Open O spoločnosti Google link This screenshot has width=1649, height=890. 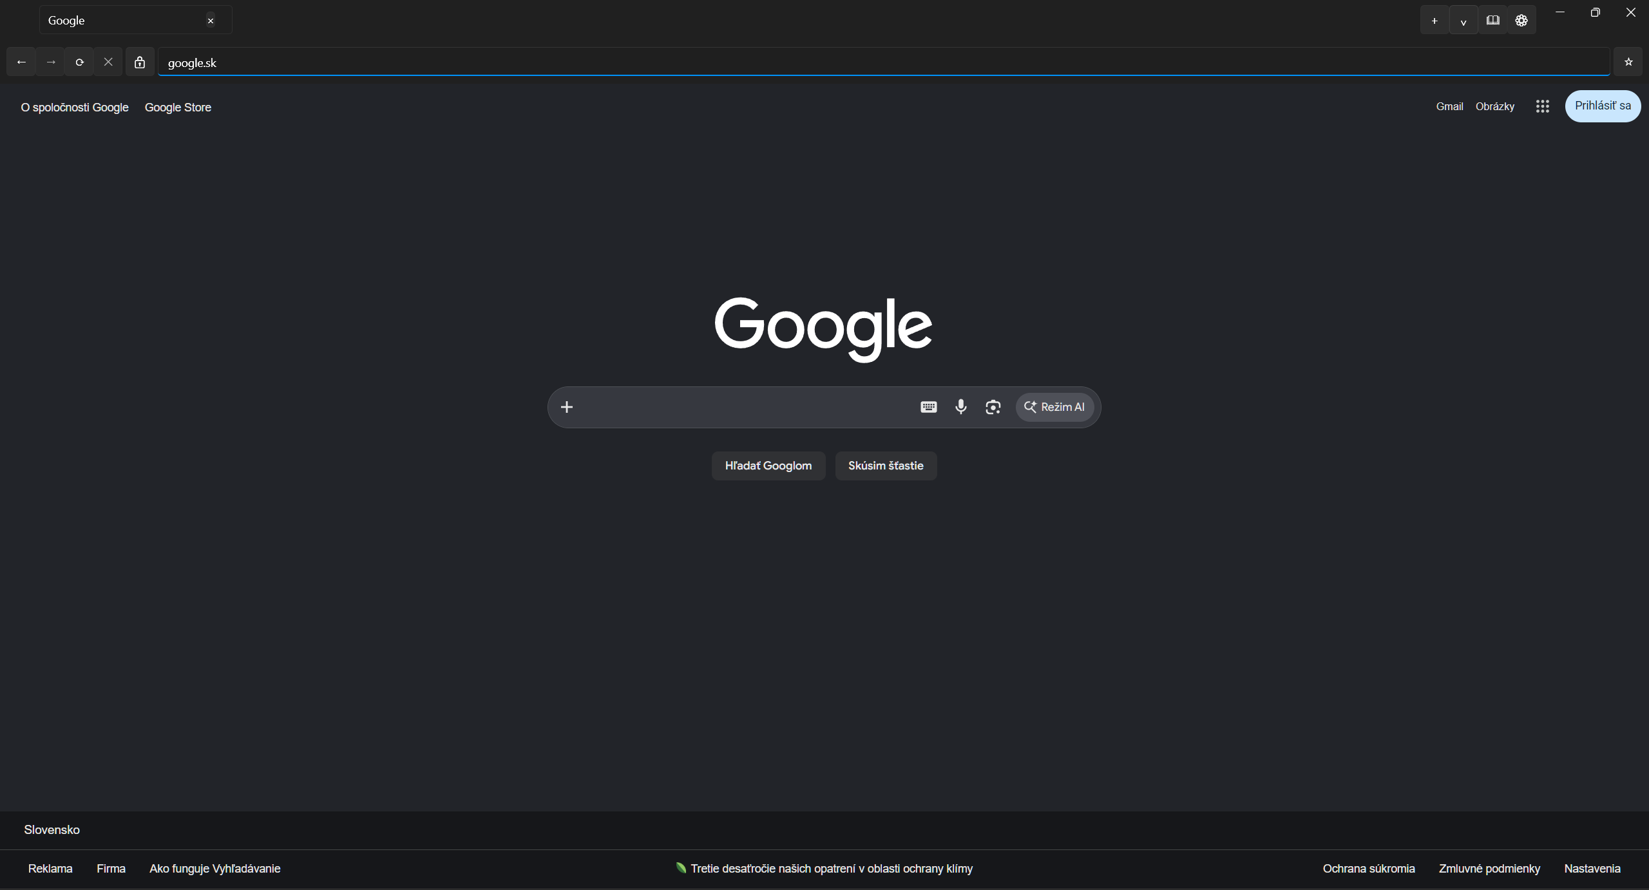coord(75,108)
